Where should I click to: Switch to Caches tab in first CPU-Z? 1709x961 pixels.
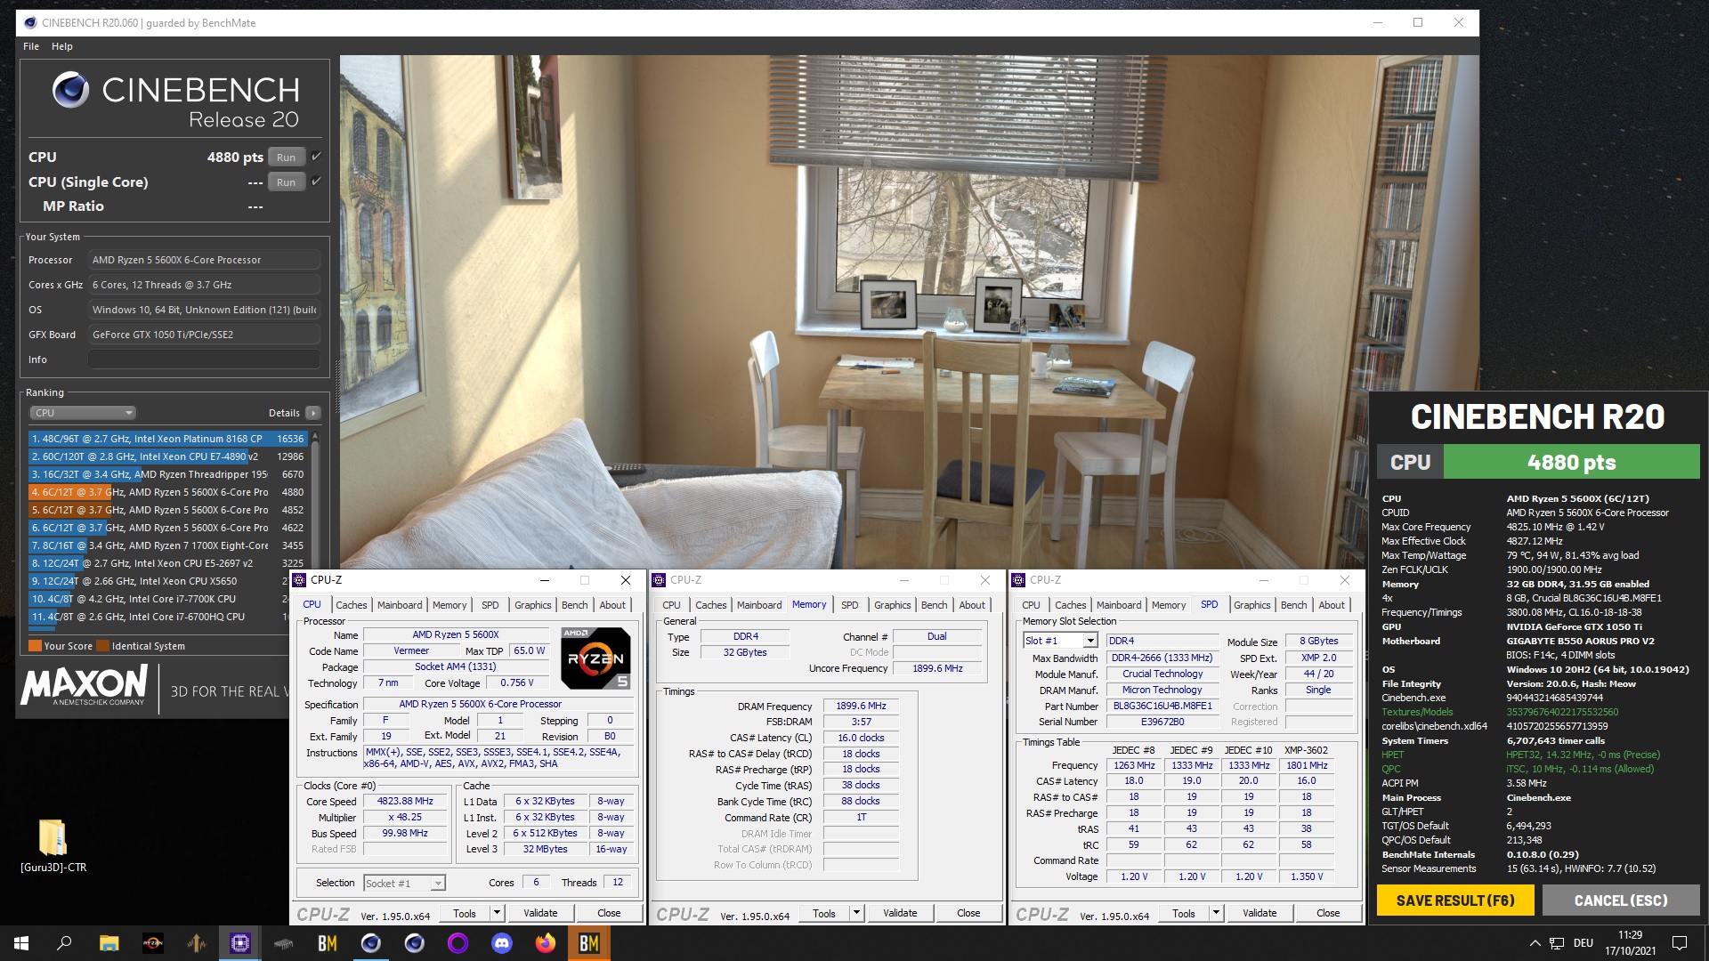point(351,605)
